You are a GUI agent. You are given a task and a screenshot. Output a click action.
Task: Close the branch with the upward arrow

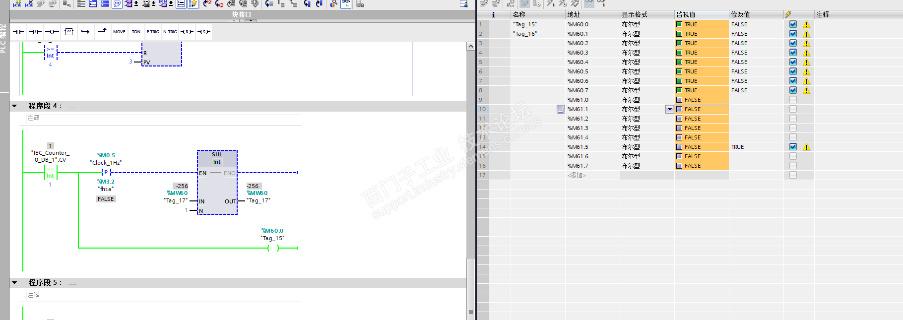tap(102, 32)
